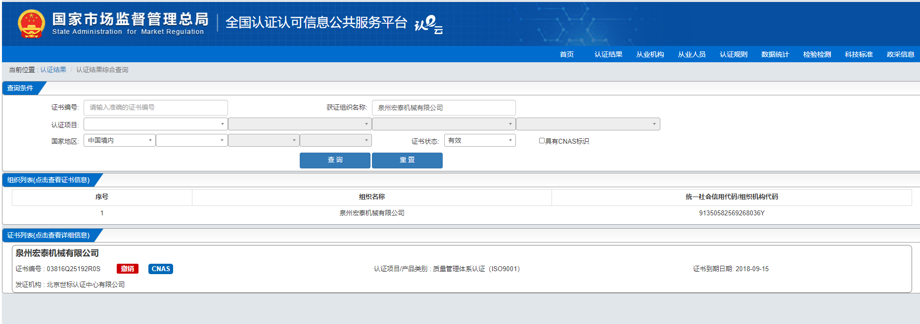Go to 首页 in navigation bar
920x324 pixels.
point(567,54)
